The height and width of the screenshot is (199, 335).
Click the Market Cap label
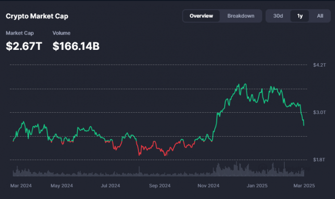19,33
